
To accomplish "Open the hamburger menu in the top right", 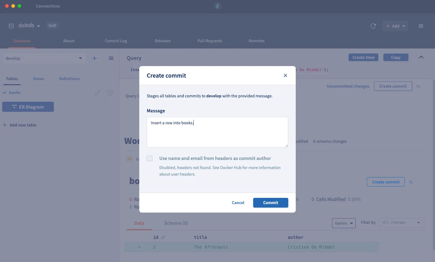I will pyautogui.click(x=421, y=26).
